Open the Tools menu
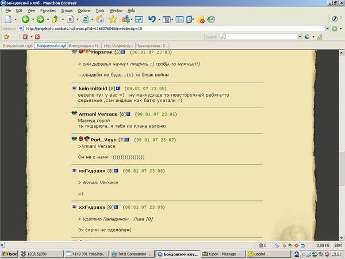345x259 pixels. 100,10
